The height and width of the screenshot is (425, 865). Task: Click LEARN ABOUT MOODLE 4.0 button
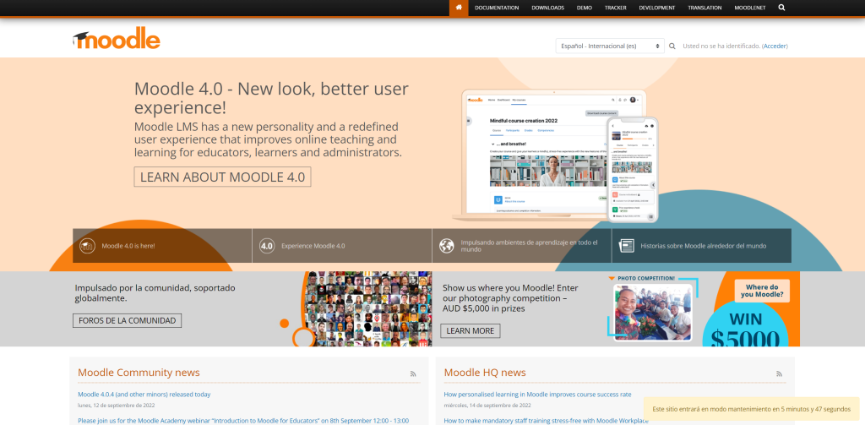click(x=222, y=177)
